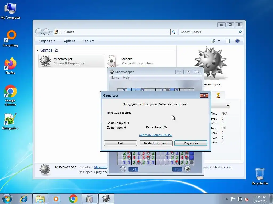Launch Firefox from the desktop
The width and height of the screenshot is (273, 204).
[x=10, y=66]
